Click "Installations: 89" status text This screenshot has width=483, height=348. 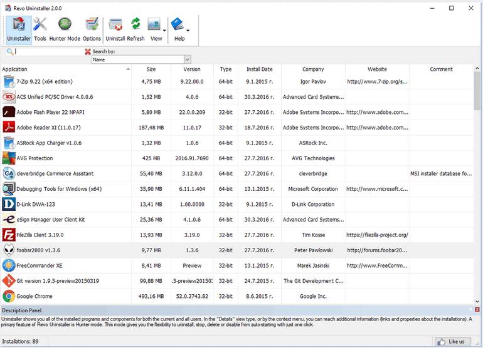pyautogui.click(x=20, y=342)
